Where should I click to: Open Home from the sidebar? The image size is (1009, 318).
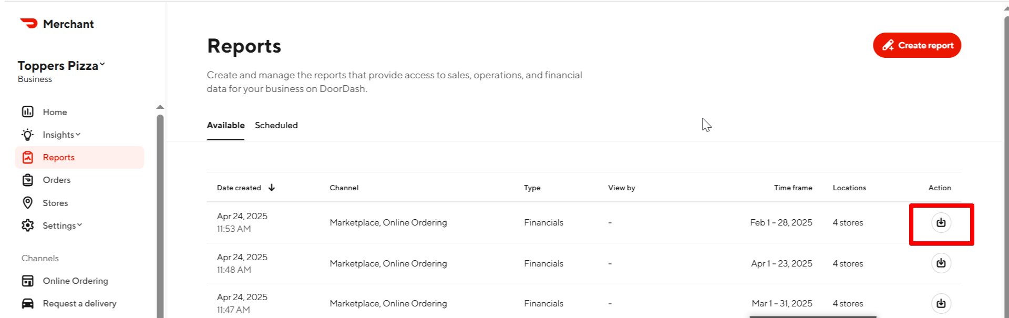coord(55,112)
